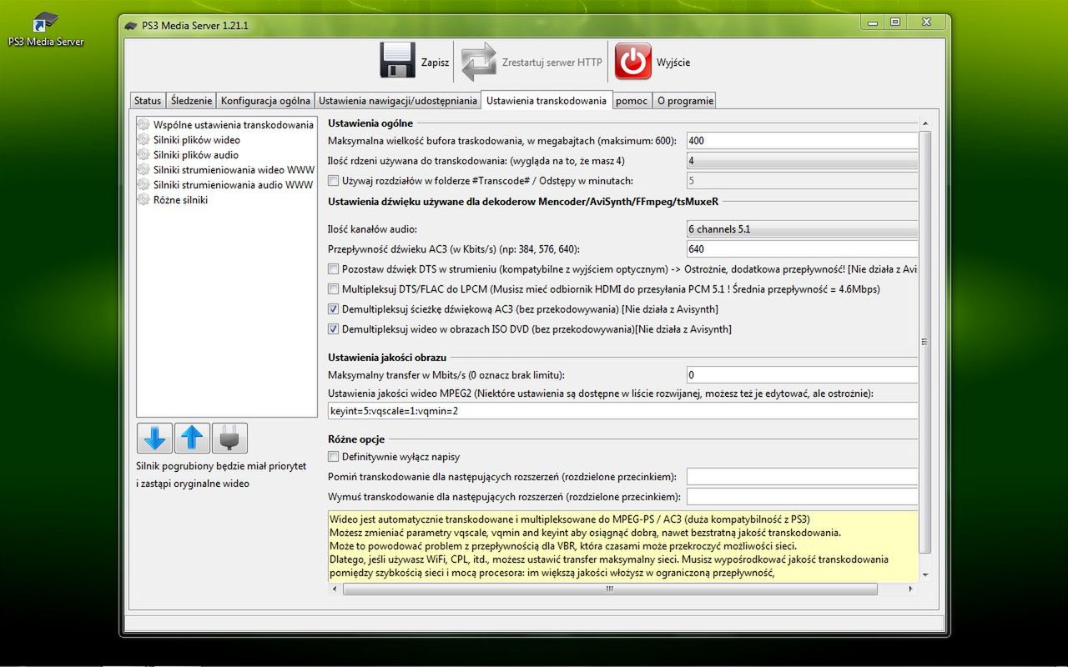Click the vertical scrollbar down arrow at the bottom
Screen dimensions: 1068x667
(924, 575)
